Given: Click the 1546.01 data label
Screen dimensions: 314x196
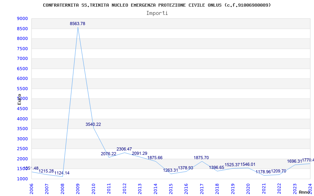Looking at the screenshot, I should point(248,165).
